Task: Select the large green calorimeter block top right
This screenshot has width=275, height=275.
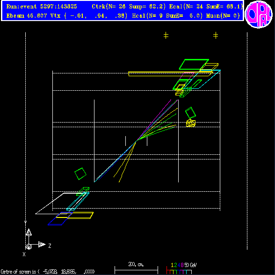Action: (x=194, y=65)
